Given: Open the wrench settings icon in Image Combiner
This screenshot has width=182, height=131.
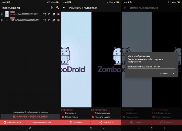Looking at the screenshot, I should click(x=57, y=8).
